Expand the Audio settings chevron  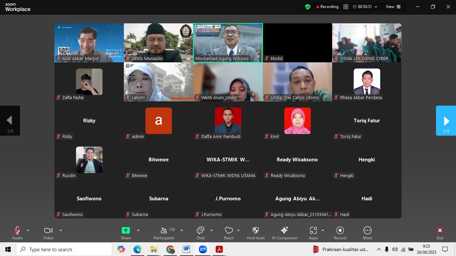[28, 230]
